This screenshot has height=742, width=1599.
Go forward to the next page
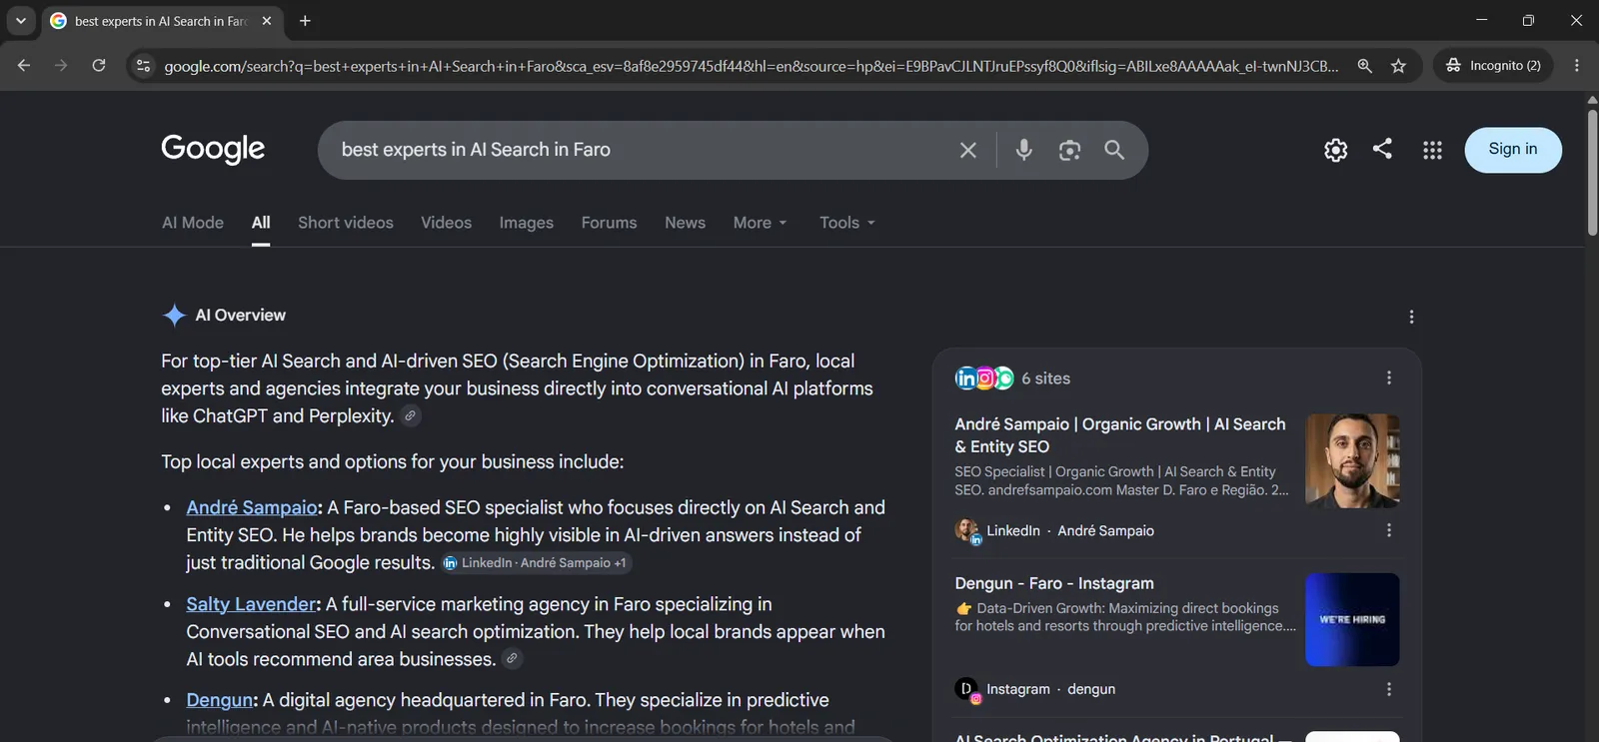(61, 66)
